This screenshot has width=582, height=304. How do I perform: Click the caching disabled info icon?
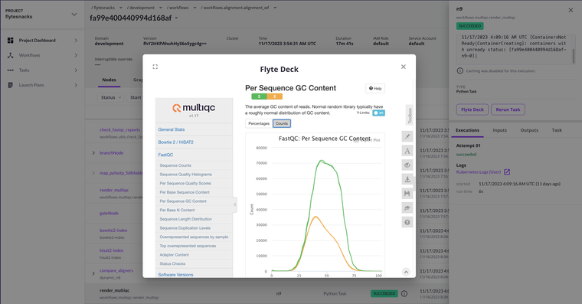460,70
